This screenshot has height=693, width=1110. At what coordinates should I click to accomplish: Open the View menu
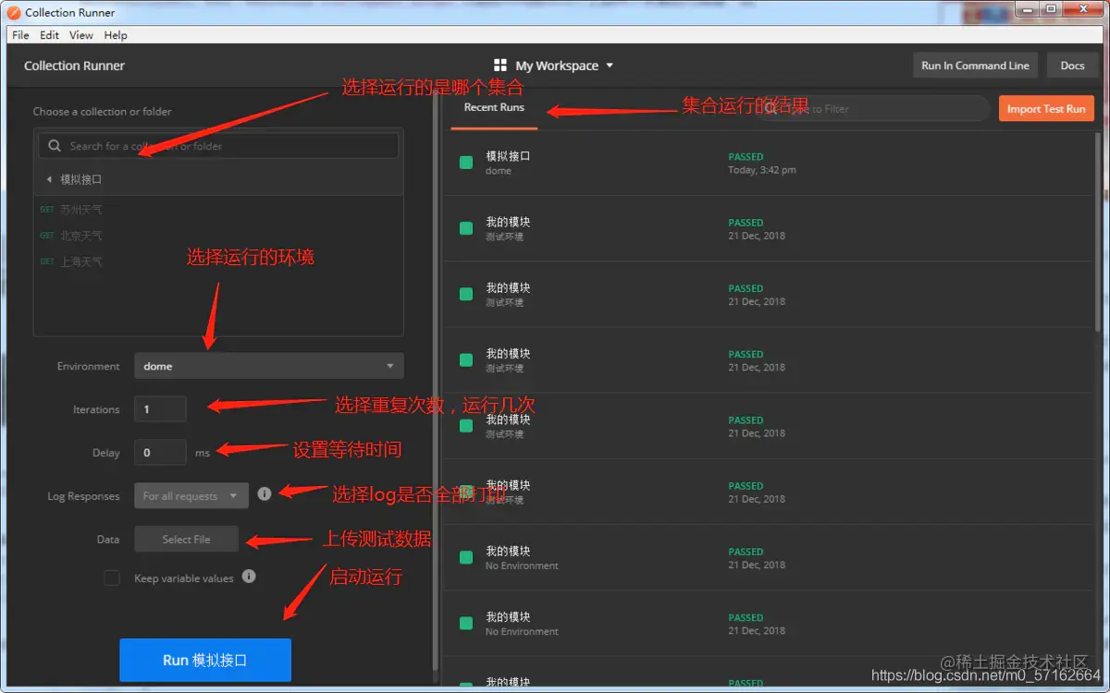(81, 35)
